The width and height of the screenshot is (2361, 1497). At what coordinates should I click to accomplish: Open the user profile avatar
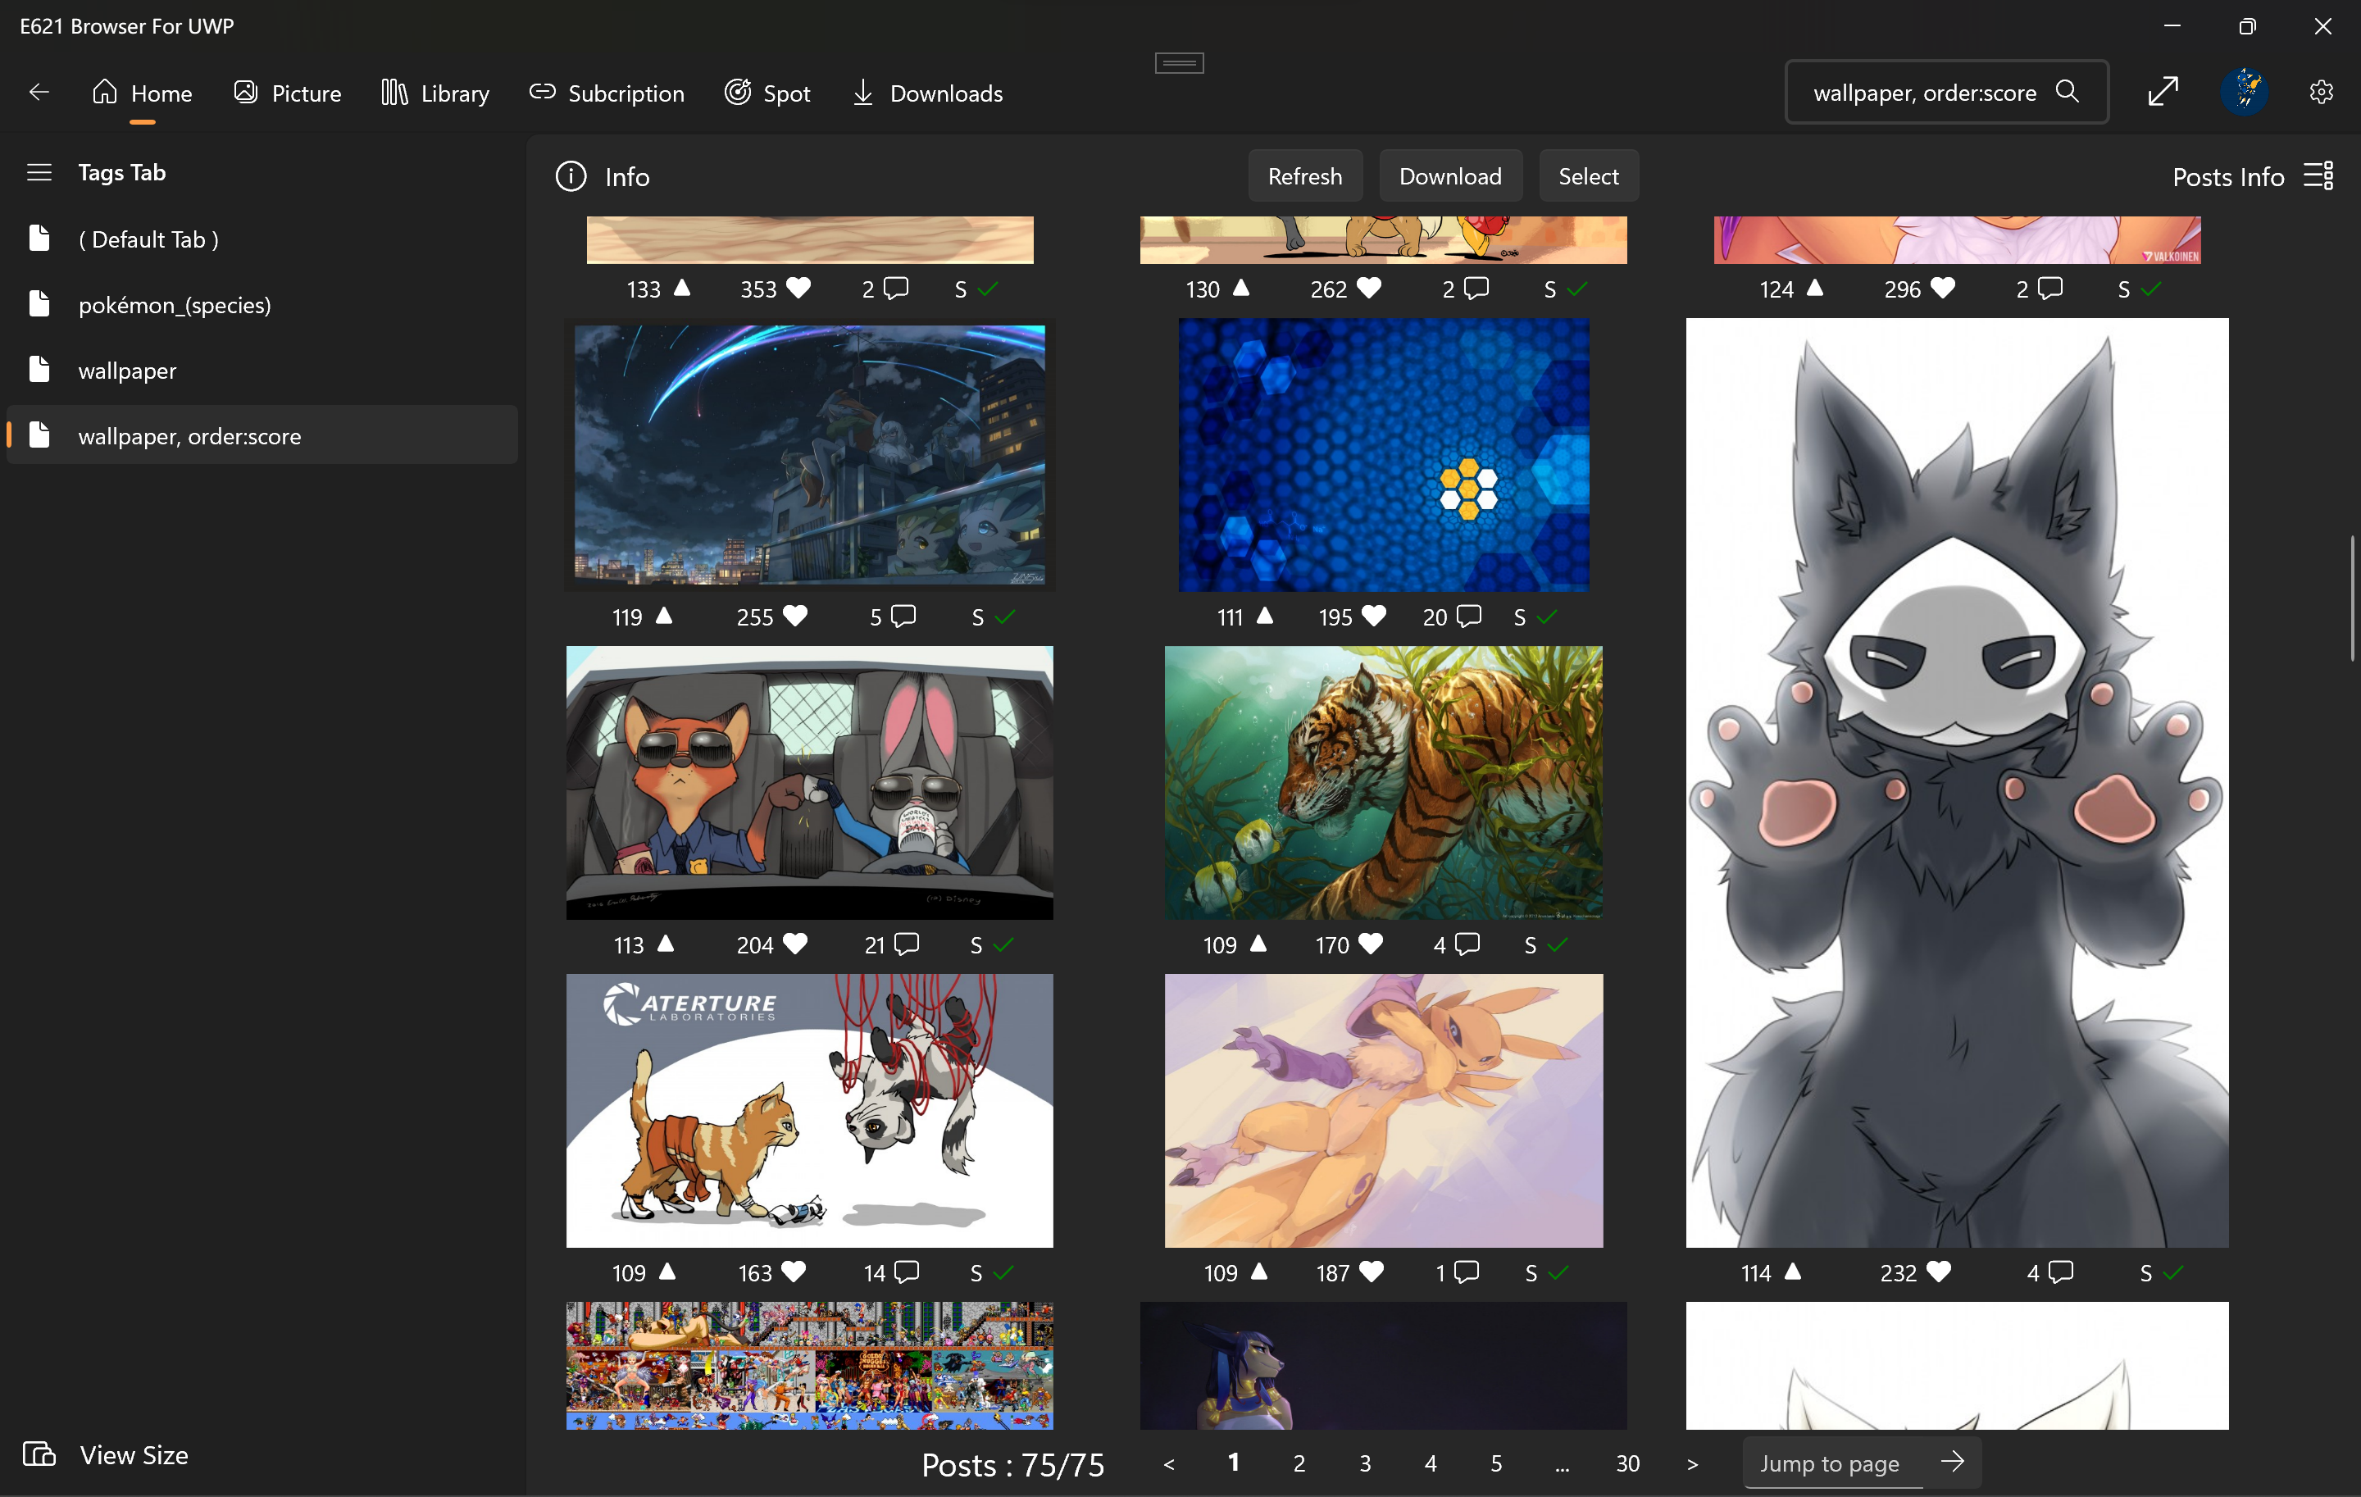click(2243, 92)
